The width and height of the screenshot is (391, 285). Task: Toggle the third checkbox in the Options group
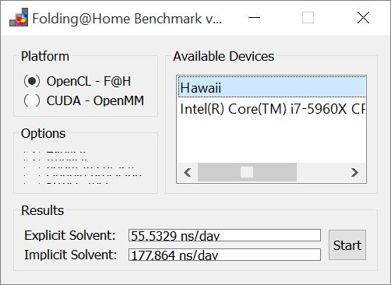(32, 167)
